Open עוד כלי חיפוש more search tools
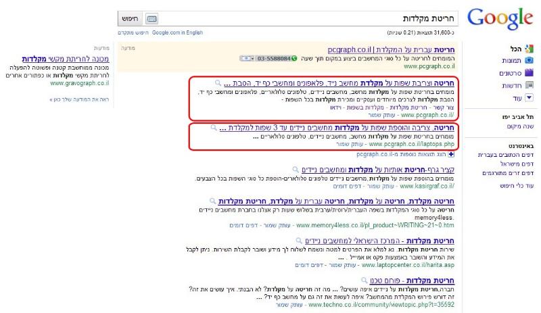Screen dimensions: 541x313 tap(517, 186)
